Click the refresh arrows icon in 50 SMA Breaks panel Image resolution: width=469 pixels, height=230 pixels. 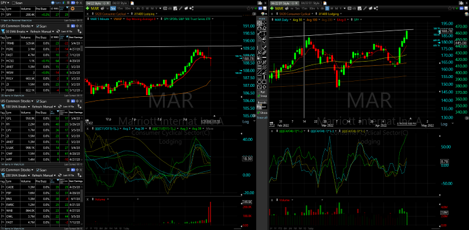(58, 31)
